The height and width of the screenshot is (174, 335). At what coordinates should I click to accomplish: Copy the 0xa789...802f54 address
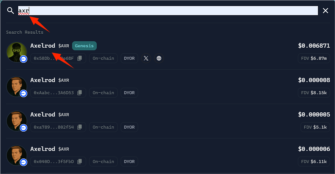click(80, 127)
